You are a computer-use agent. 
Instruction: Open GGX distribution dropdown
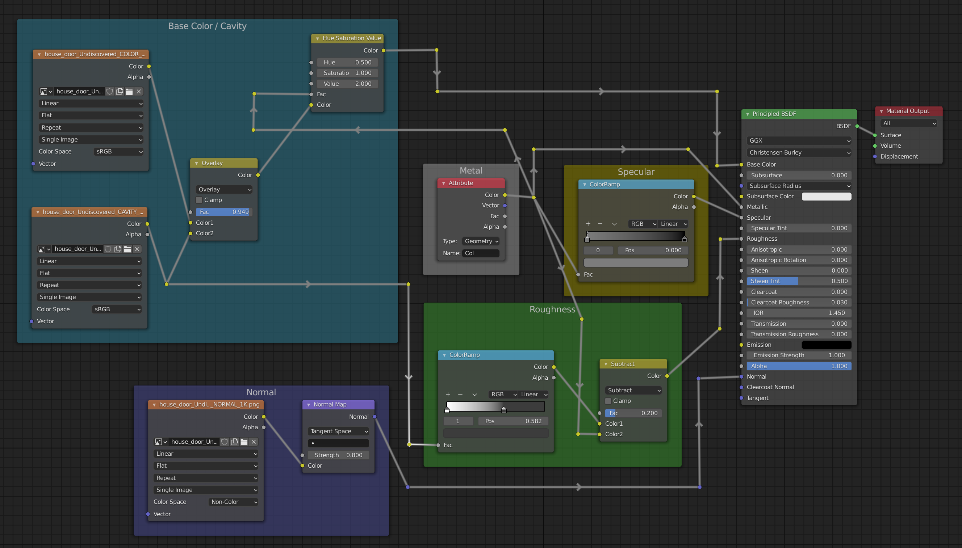coord(799,140)
